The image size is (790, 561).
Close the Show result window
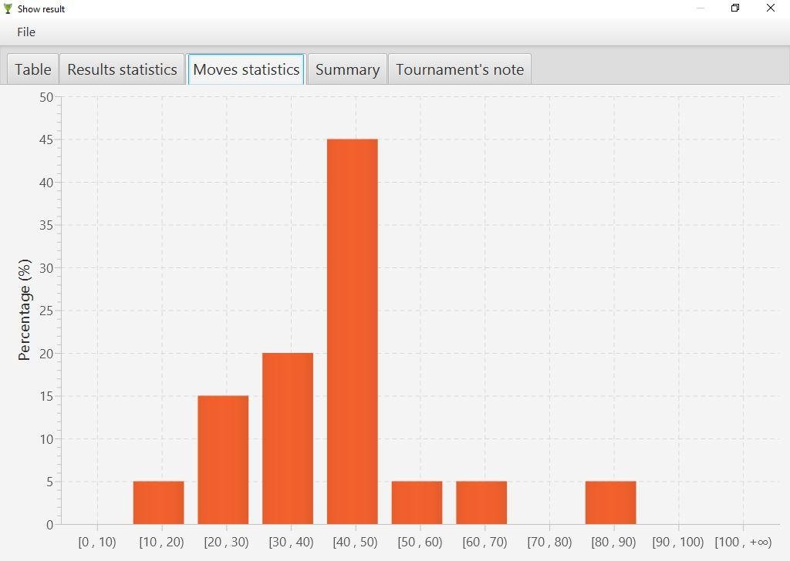[x=771, y=8]
